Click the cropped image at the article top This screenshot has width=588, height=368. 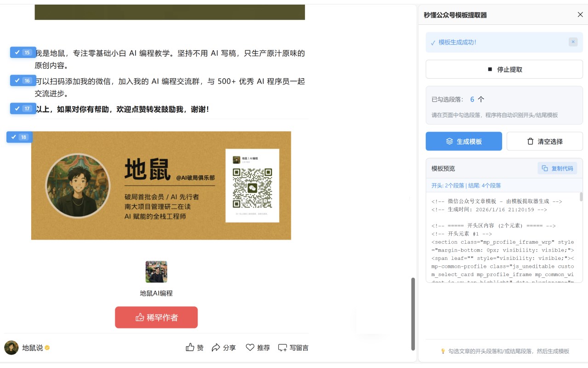170,12
